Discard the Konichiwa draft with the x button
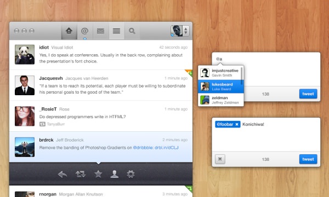The image size is (329, 197). click(x=220, y=159)
